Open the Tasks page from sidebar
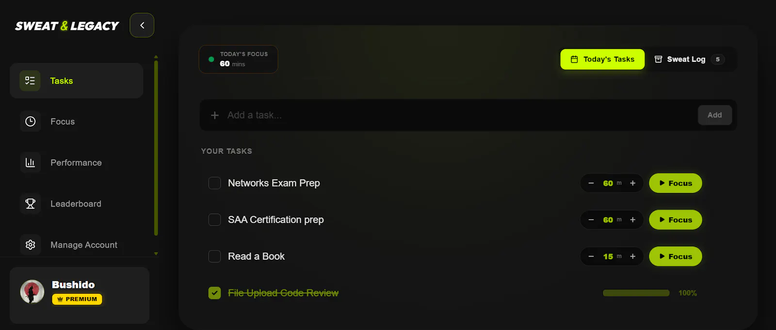This screenshot has height=330, width=776. point(76,81)
